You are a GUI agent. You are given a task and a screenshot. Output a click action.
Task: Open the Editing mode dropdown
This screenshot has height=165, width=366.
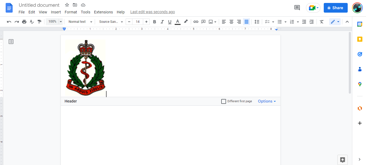coord(335,22)
